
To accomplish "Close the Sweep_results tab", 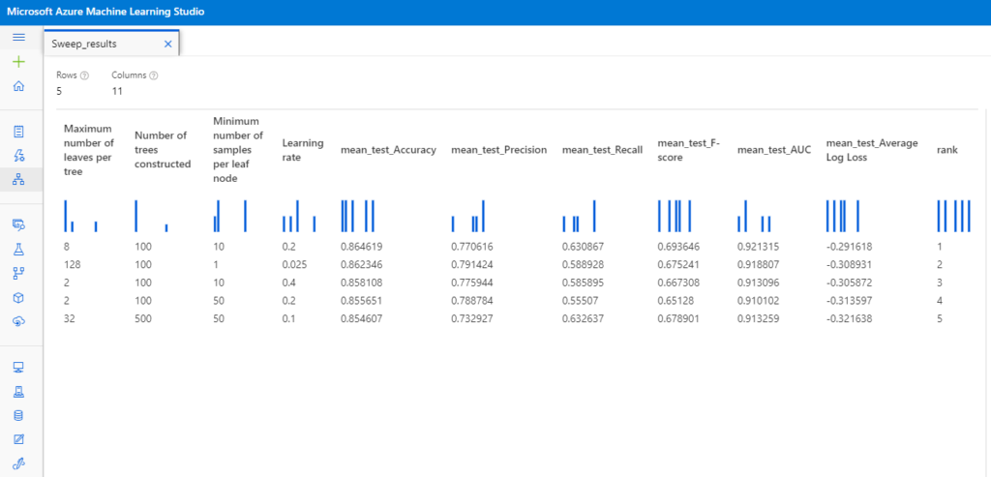I will 168,44.
